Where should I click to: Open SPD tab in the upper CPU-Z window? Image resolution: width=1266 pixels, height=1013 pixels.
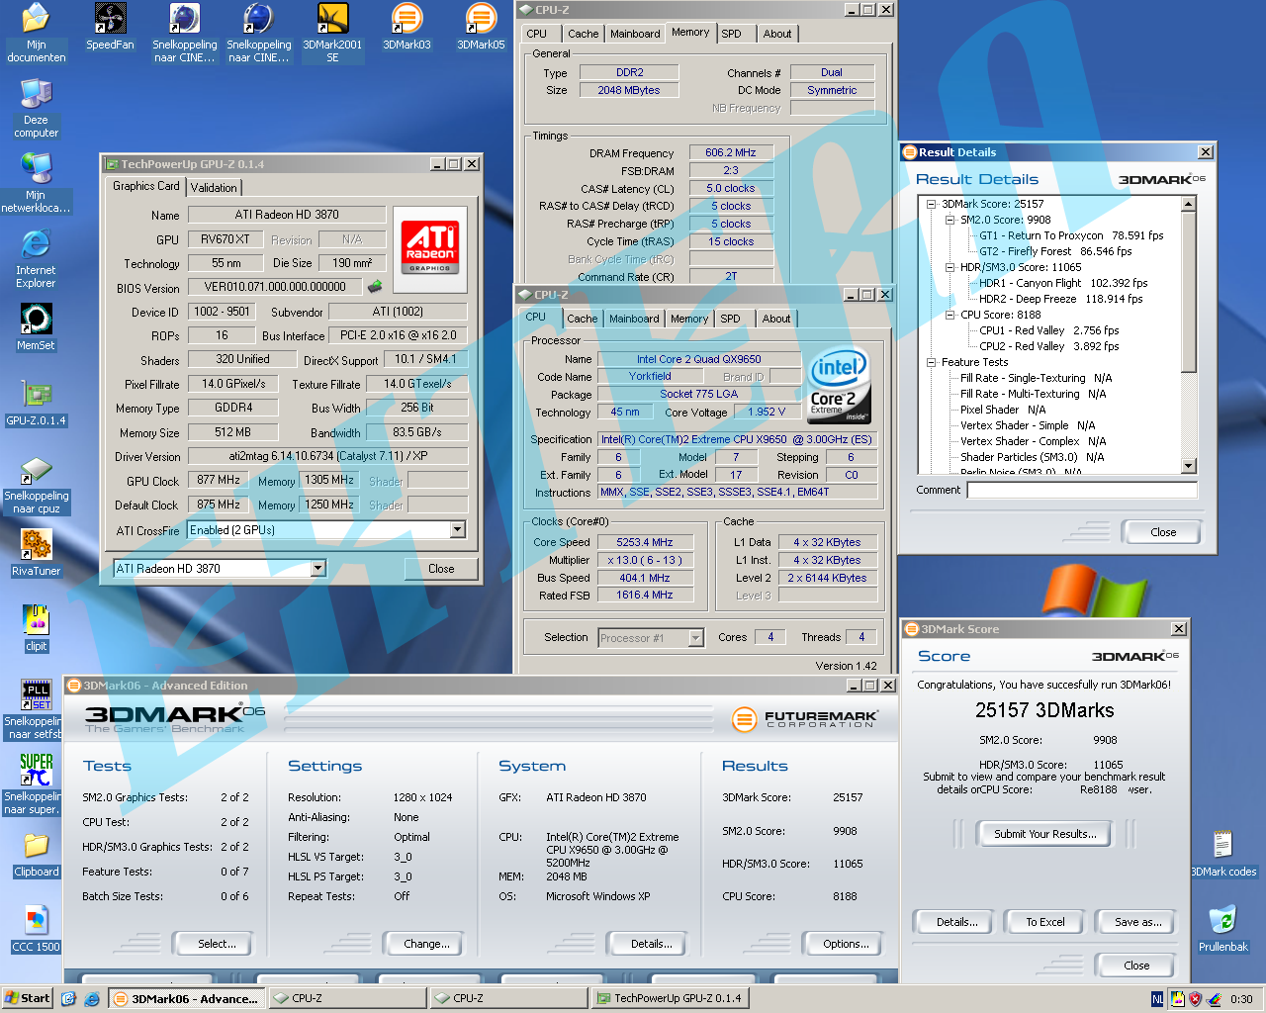731,34
